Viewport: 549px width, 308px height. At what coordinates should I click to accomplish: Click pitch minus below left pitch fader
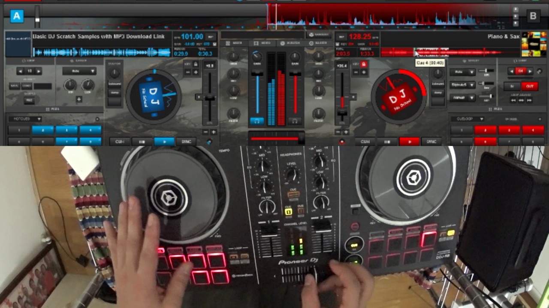click(x=206, y=132)
